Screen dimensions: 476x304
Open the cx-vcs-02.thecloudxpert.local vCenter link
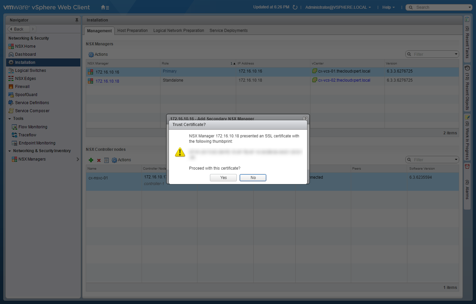[344, 80]
